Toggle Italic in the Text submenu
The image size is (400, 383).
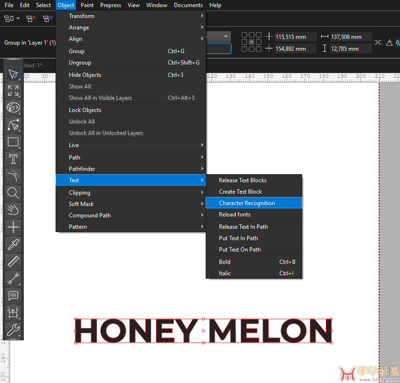click(225, 273)
